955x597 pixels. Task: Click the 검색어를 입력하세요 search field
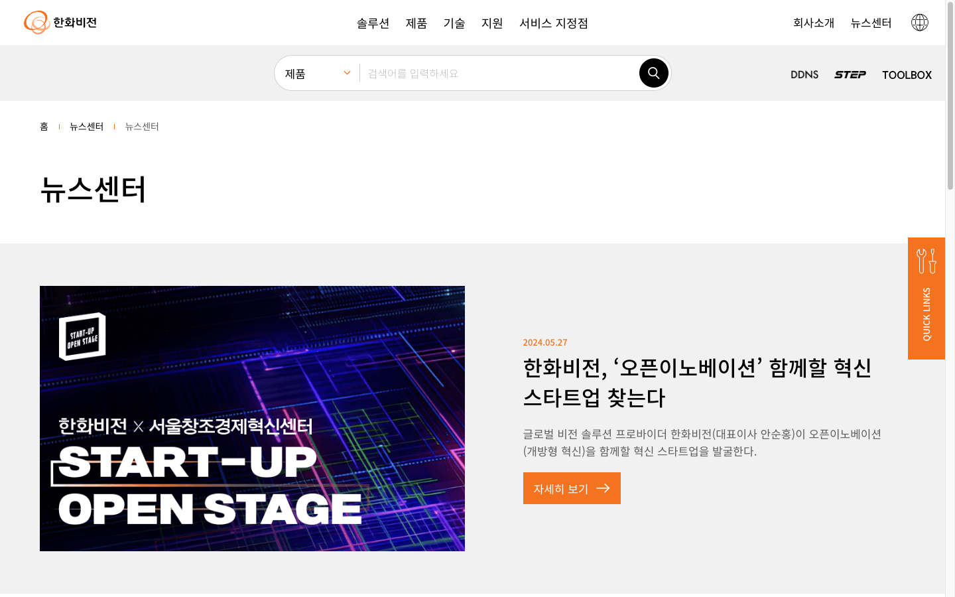click(x=499, y=73)
